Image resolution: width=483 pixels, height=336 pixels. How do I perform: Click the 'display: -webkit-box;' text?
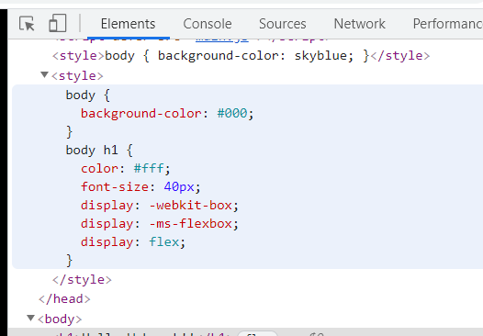tap(160, 206)
